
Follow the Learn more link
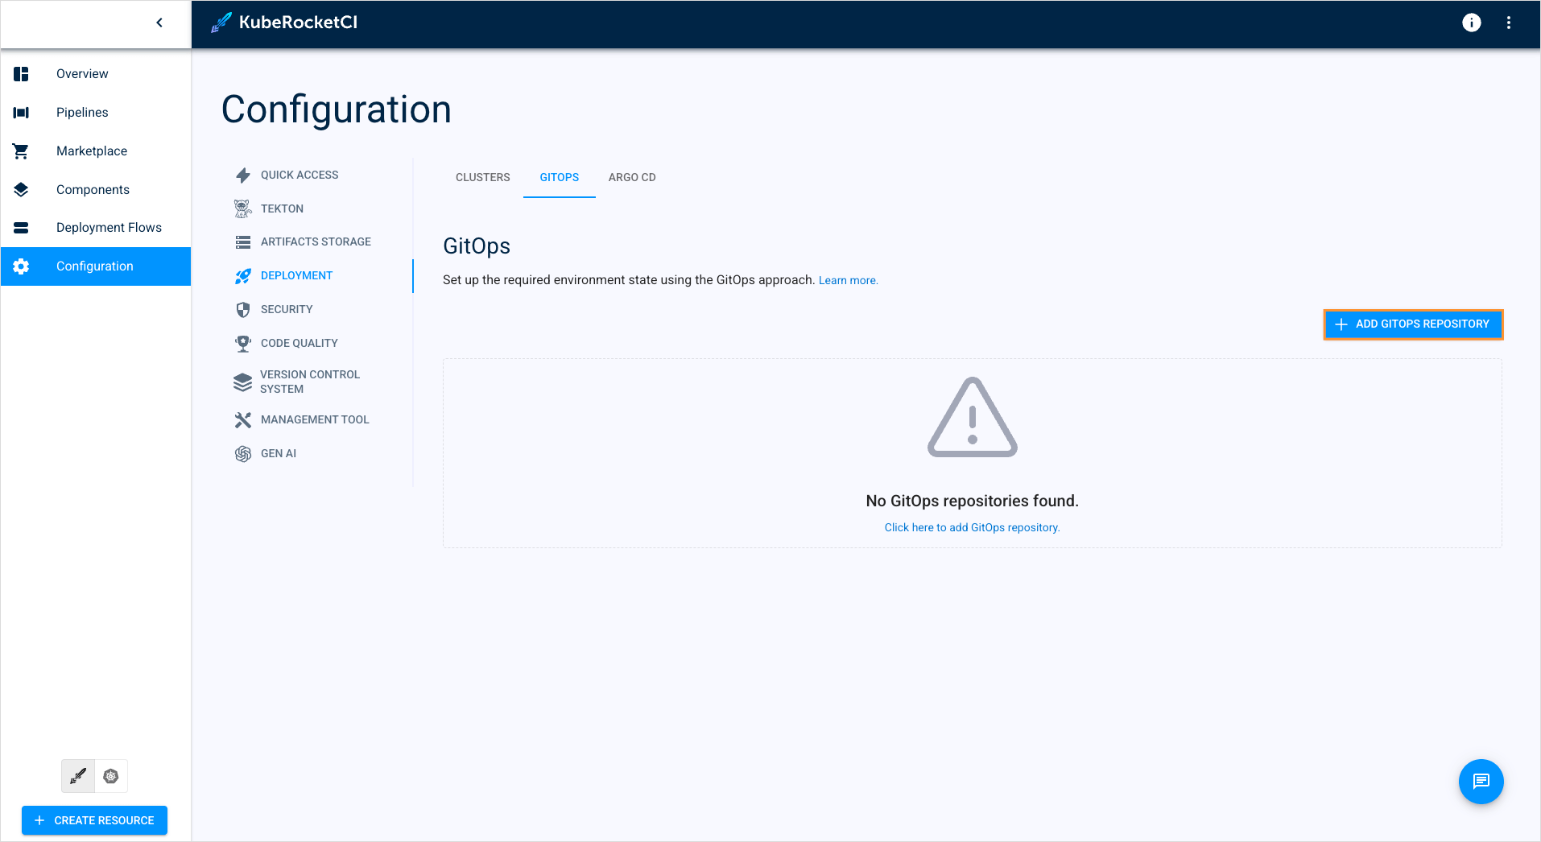(847, 279)
